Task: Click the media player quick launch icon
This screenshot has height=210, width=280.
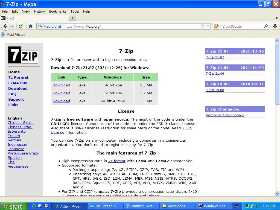Action: (46, 206)
